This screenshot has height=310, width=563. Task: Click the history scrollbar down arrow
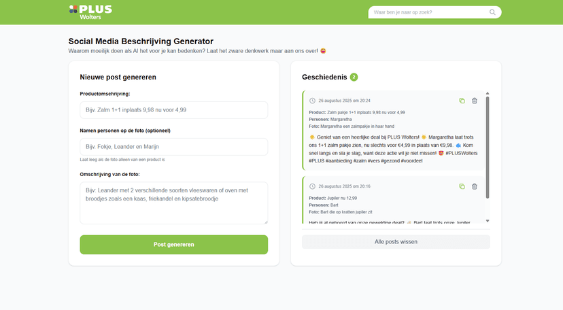coord(488,221)
